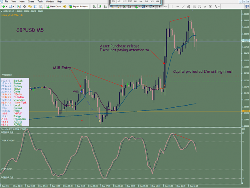The image size is (250, 188).
Task: Click the triangle before the GBPUSD,M5 chart title
Action: click(x=2, y=11)
